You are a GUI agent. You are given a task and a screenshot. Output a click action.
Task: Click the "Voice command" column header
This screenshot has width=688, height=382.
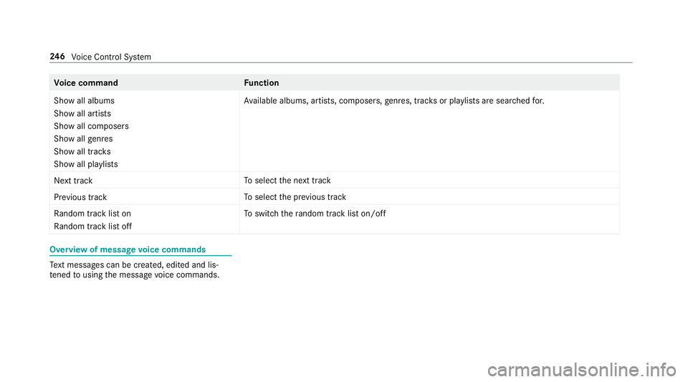[86, 83]
